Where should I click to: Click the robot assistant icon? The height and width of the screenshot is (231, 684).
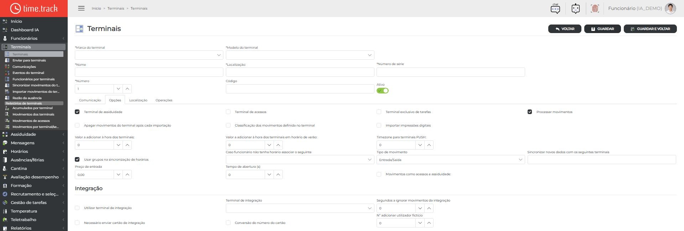point(576,8)
